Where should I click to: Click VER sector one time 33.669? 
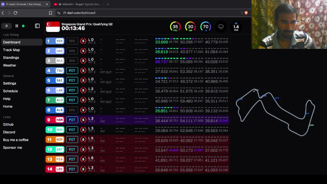click(161, 42)
